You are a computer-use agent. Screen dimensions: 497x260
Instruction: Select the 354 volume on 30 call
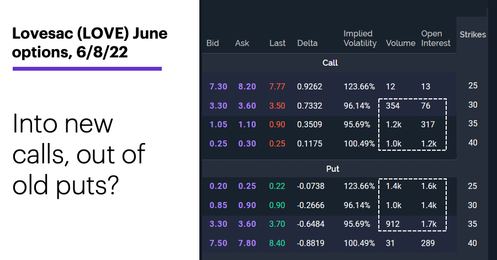(x=393, y=106)
